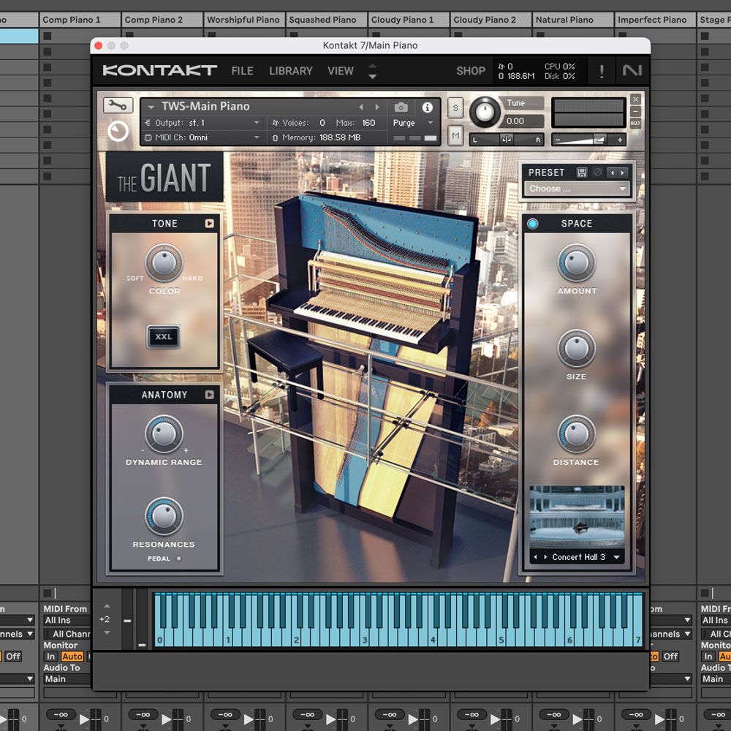Toggle the XXL button in Tone panel
The width and height of the screenshot is (731, 731).
[164, 337]
